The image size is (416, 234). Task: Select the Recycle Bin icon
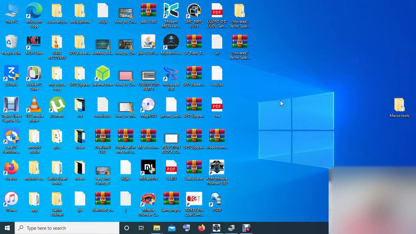(x=11, y=45)
